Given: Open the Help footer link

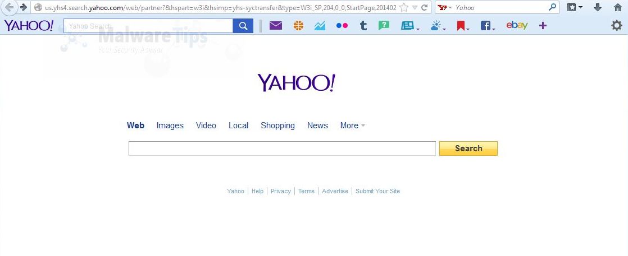Looking at the screenshot, I should [x=257, y=191].
